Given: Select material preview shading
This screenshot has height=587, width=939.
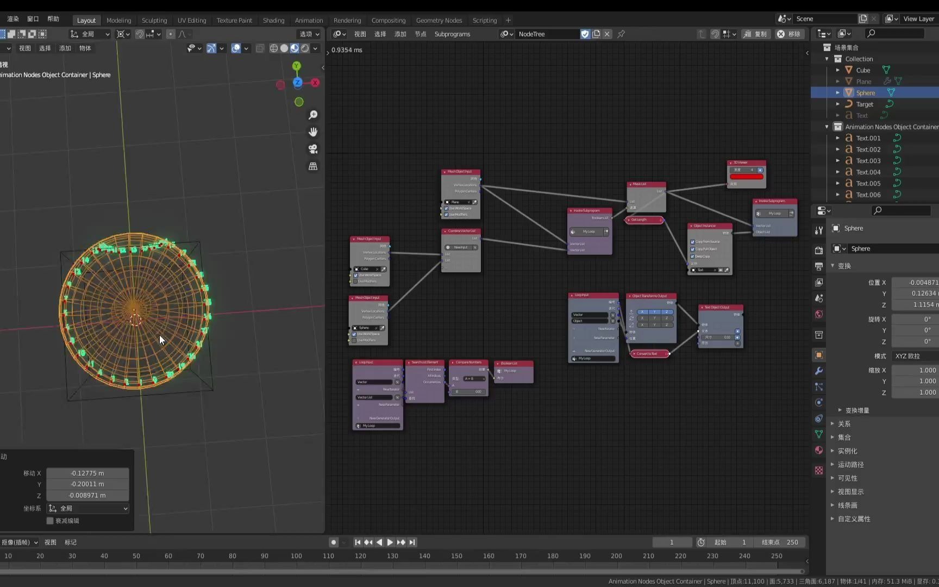Looking at the screenshot, I should pyautogui.click(x=295, y=48).
